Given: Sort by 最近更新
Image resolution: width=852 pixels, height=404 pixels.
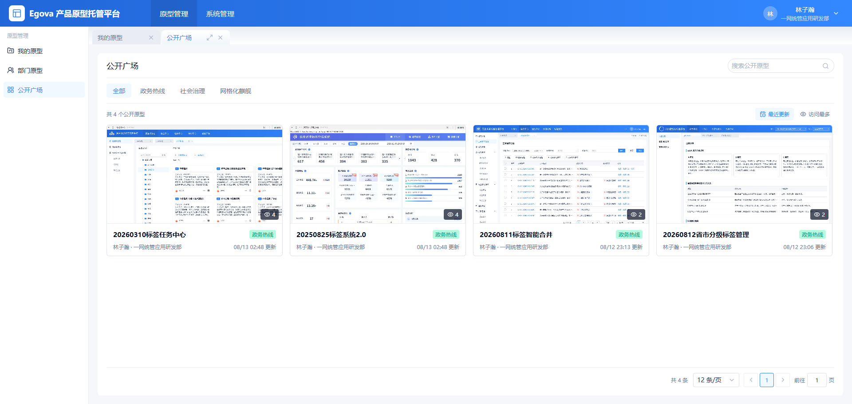Looking at the screenshot, I should click(775, 114).
